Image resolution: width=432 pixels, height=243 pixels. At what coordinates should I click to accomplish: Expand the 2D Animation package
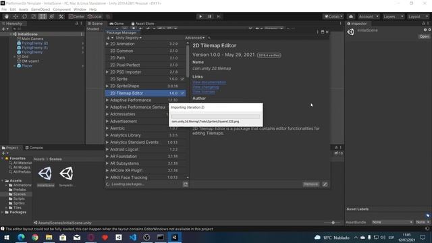tap(107, 44)
